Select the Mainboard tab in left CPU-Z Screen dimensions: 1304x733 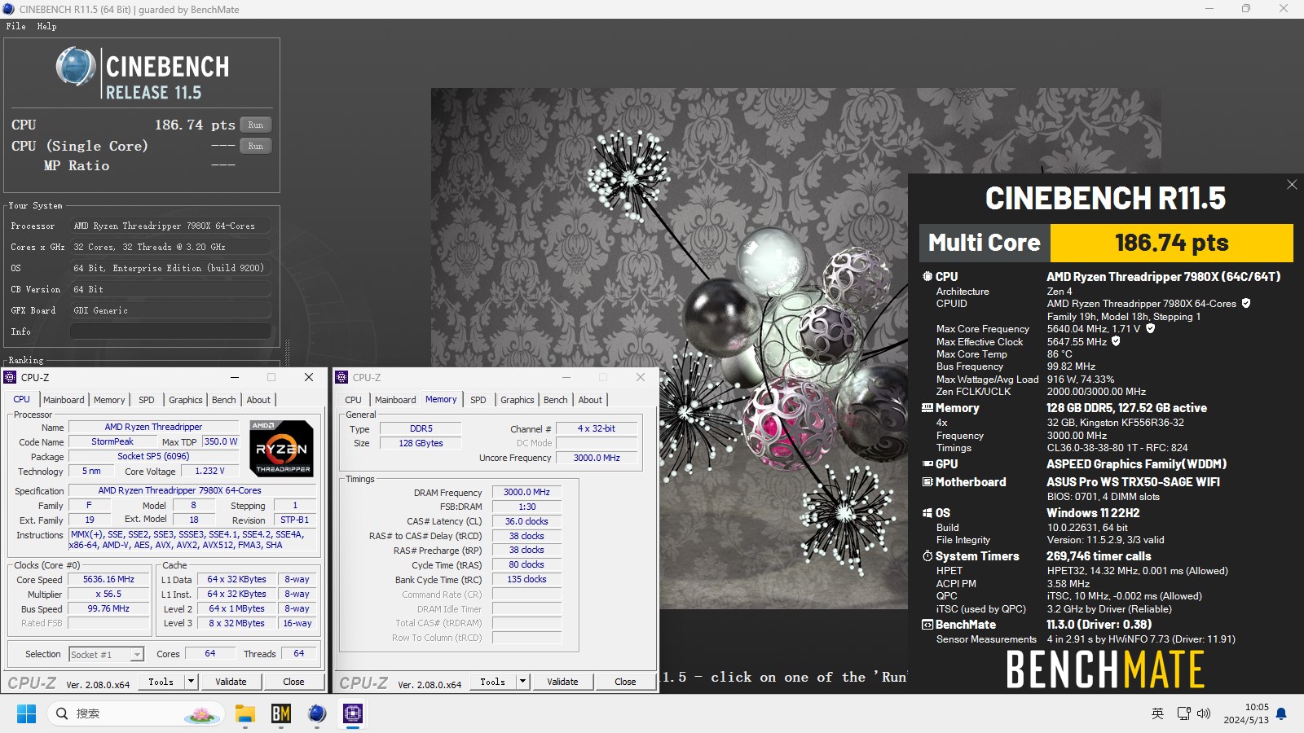point(64,400)
